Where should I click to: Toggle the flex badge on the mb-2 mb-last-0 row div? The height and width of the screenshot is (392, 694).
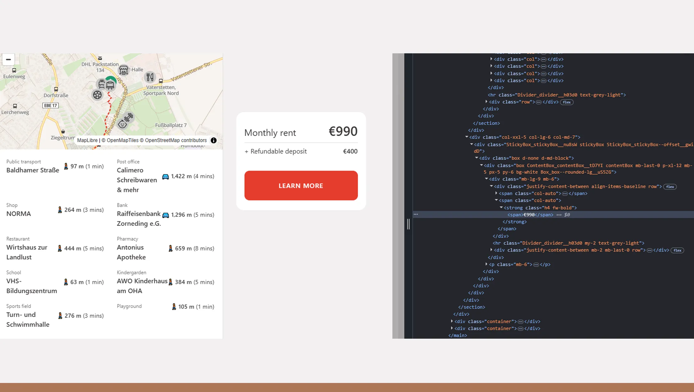pos(677,250)
